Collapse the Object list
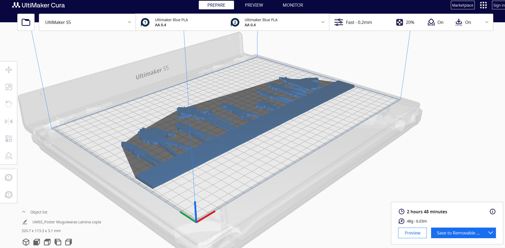This screenshot has width=505, height=248. (24, 212)
